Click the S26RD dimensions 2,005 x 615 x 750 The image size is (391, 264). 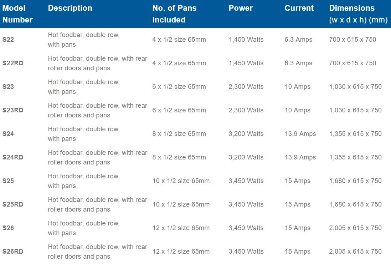point(355,252)
